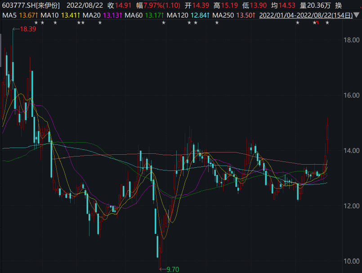Select the first star in the right-hand trio

point(297,23)
